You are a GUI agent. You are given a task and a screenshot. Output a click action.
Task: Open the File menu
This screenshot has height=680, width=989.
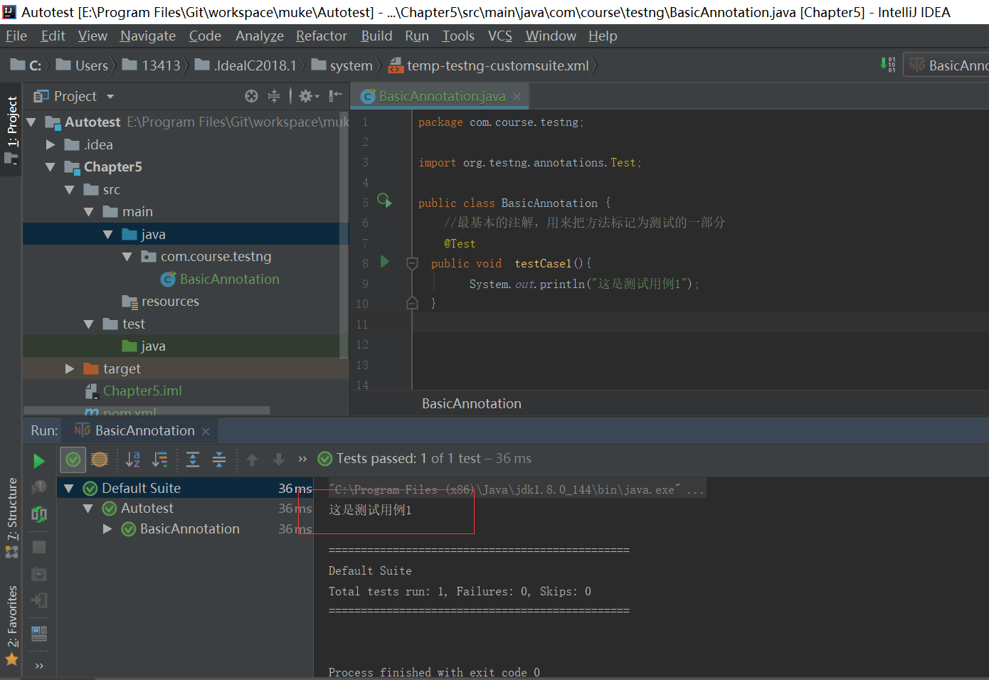[16, 36]
